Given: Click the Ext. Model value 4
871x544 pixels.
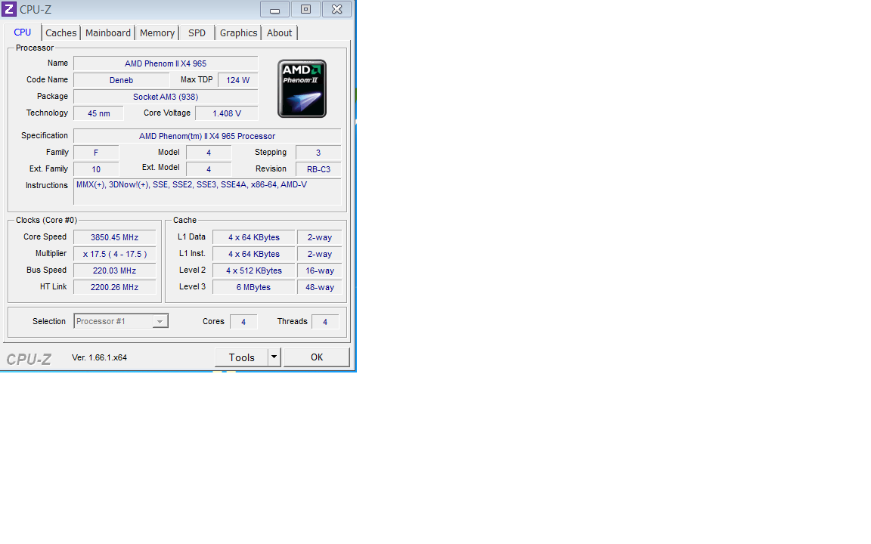Looking at the screenshot, I should point(209,169).
